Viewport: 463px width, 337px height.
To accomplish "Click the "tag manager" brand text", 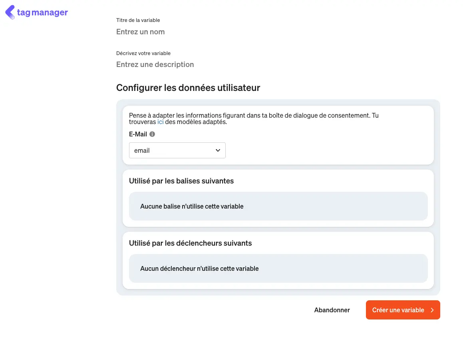I will click(x=42, y=13).
